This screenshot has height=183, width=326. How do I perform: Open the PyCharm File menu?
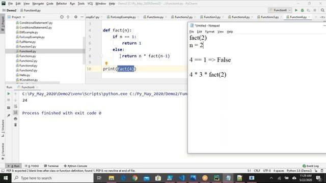10,4
